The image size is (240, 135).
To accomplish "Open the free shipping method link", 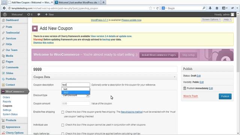I will tap(132, 112).
